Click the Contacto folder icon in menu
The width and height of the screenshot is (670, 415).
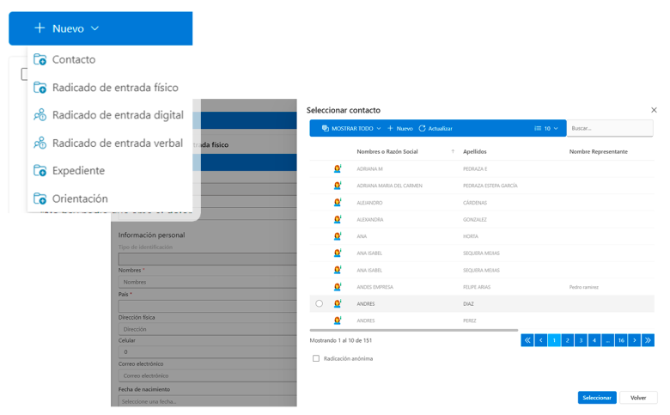[x=40, y=60]
